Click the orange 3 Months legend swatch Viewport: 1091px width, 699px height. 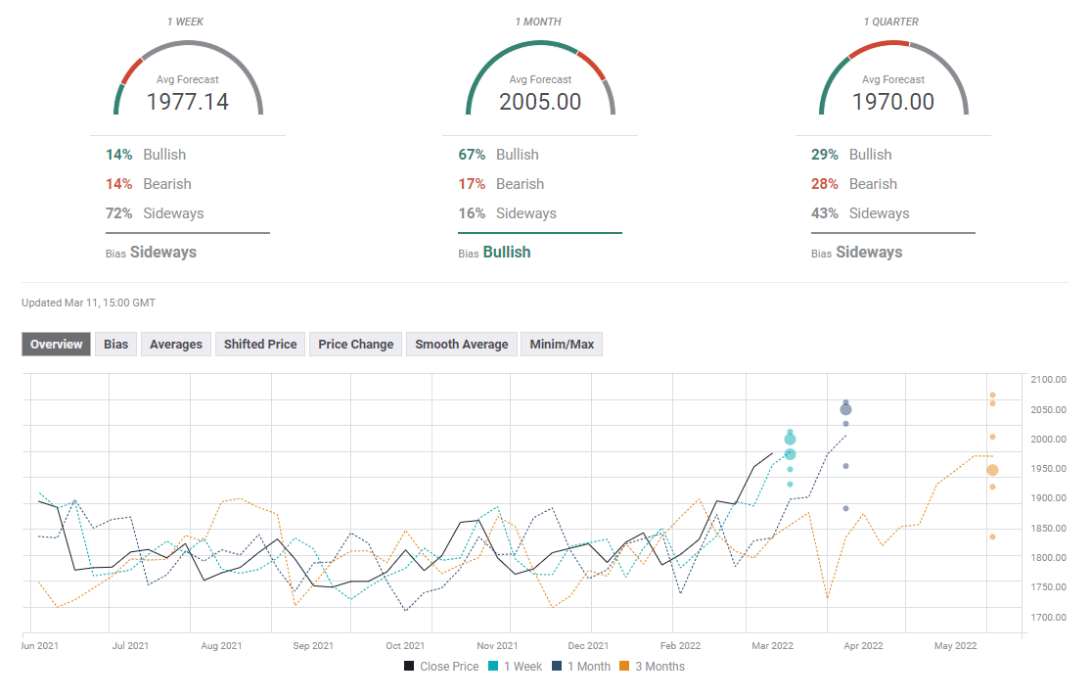(626, 667)
